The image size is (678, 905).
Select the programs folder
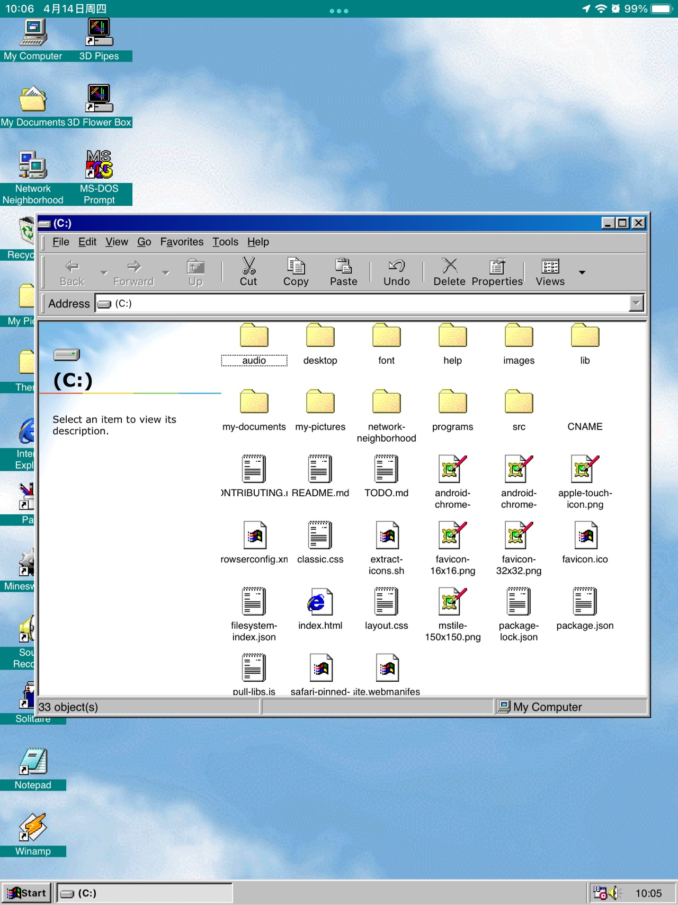point(453,411)
